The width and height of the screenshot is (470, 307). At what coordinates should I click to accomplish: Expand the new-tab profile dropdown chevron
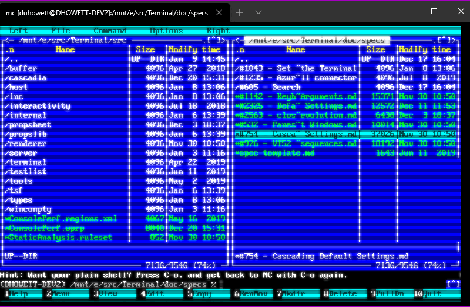[258, 12]
